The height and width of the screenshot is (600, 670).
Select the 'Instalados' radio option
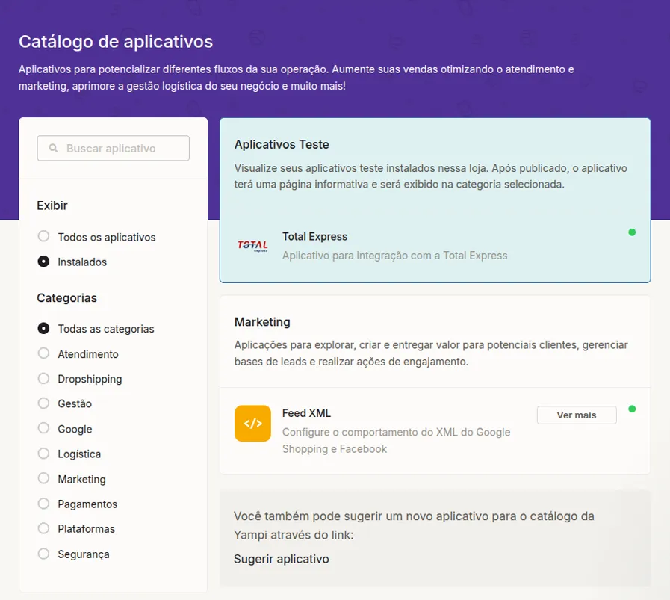pos(43,261)
